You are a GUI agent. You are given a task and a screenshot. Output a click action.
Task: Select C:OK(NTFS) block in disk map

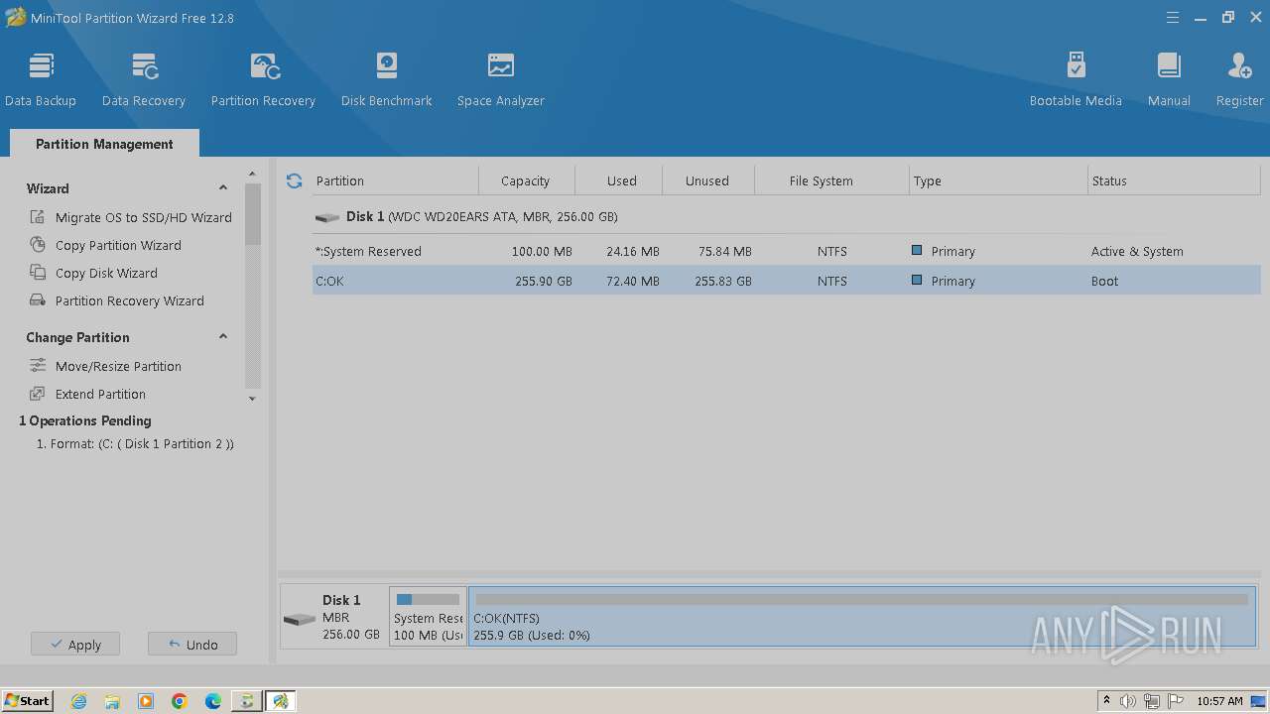tap(862, 617)
